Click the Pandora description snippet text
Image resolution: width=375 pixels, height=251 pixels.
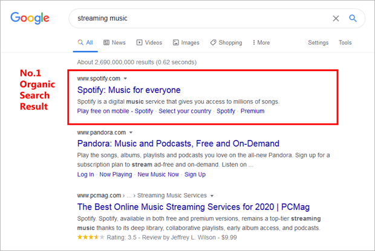[x=203, y=160]
